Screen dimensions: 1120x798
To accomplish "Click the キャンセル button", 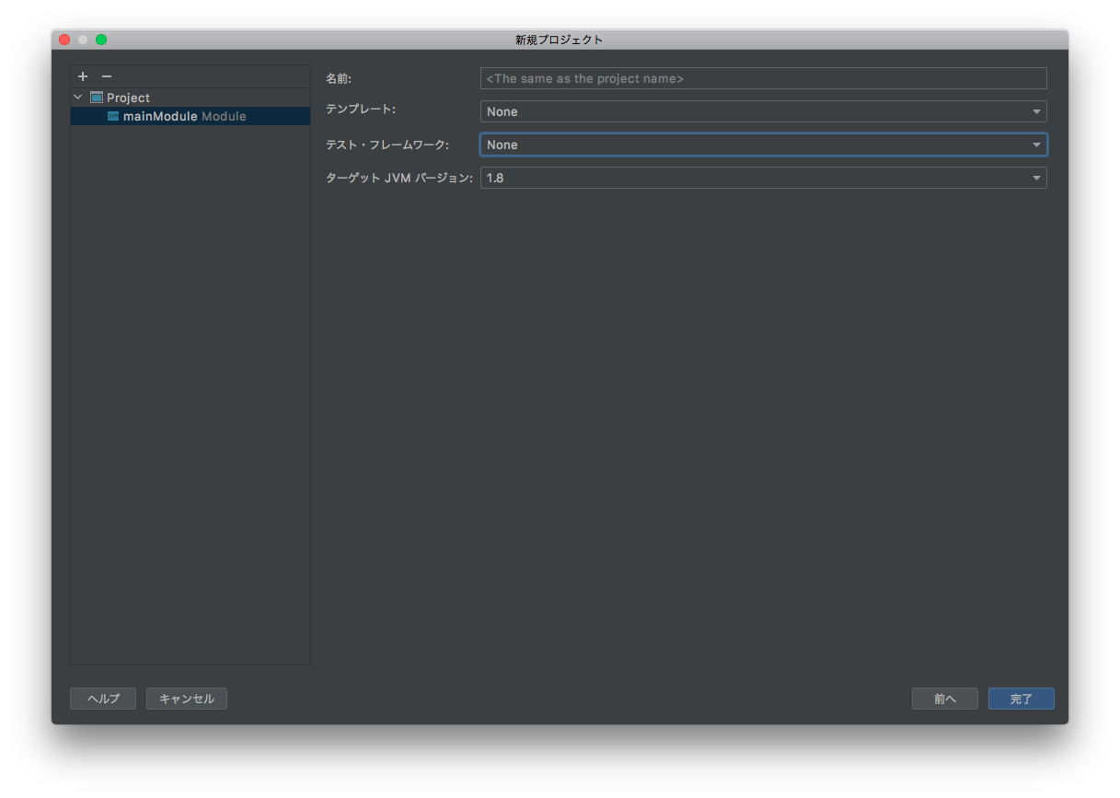I will point(187,699).
